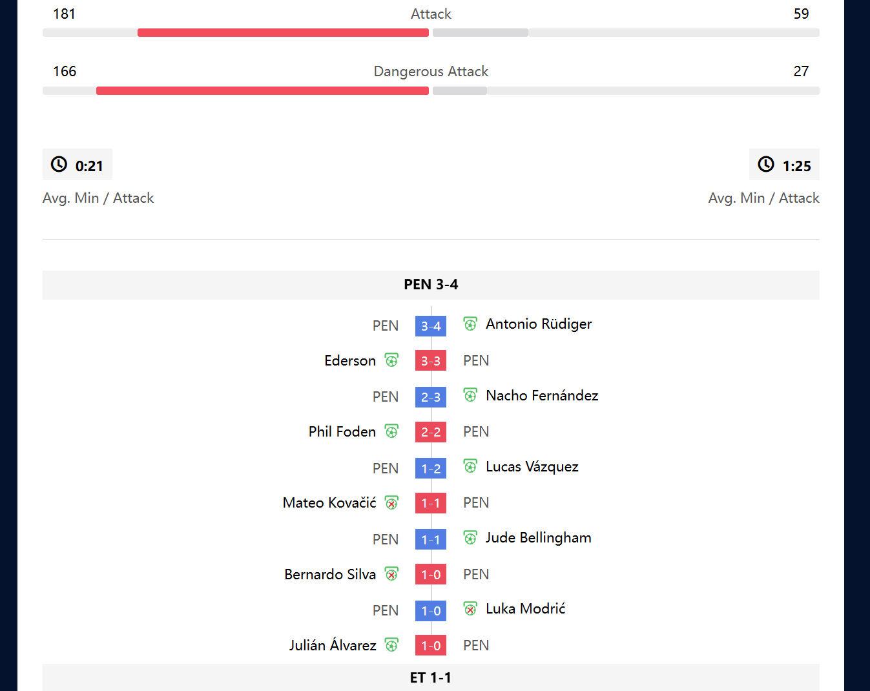Click the red Dangerous Attack bar

262,90
